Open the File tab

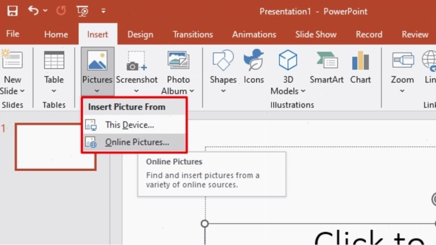click(x=12, y=34)
